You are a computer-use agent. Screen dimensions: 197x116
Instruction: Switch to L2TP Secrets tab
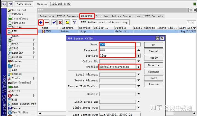pyautogui.click(x=153, y=16)
